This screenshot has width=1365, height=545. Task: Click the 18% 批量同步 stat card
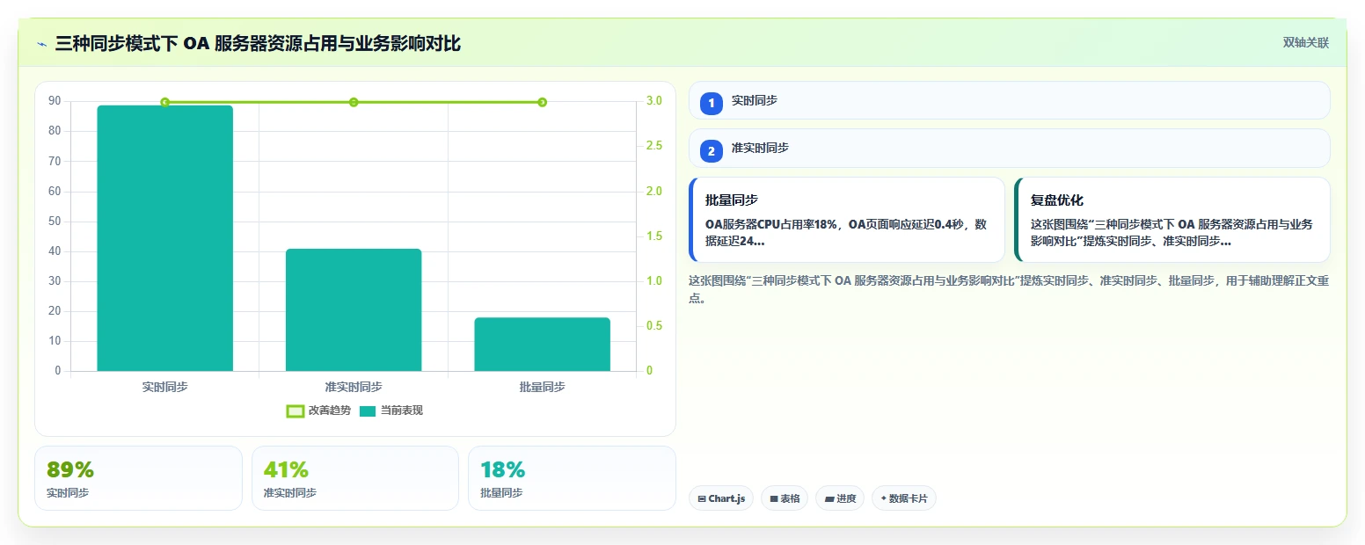coord(572,478)
